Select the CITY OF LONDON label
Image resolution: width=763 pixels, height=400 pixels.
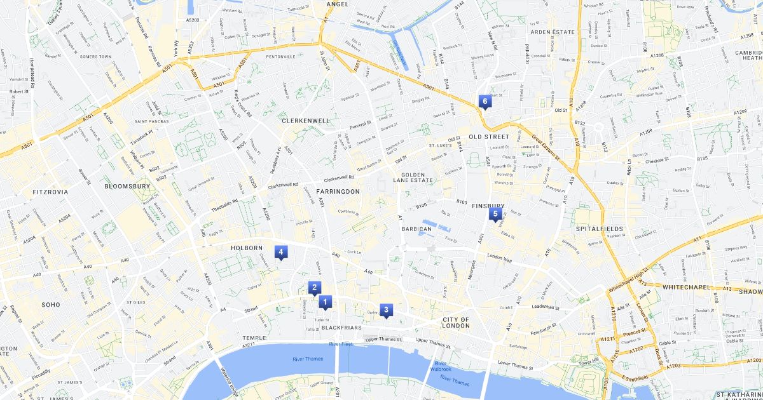(456, 323)
